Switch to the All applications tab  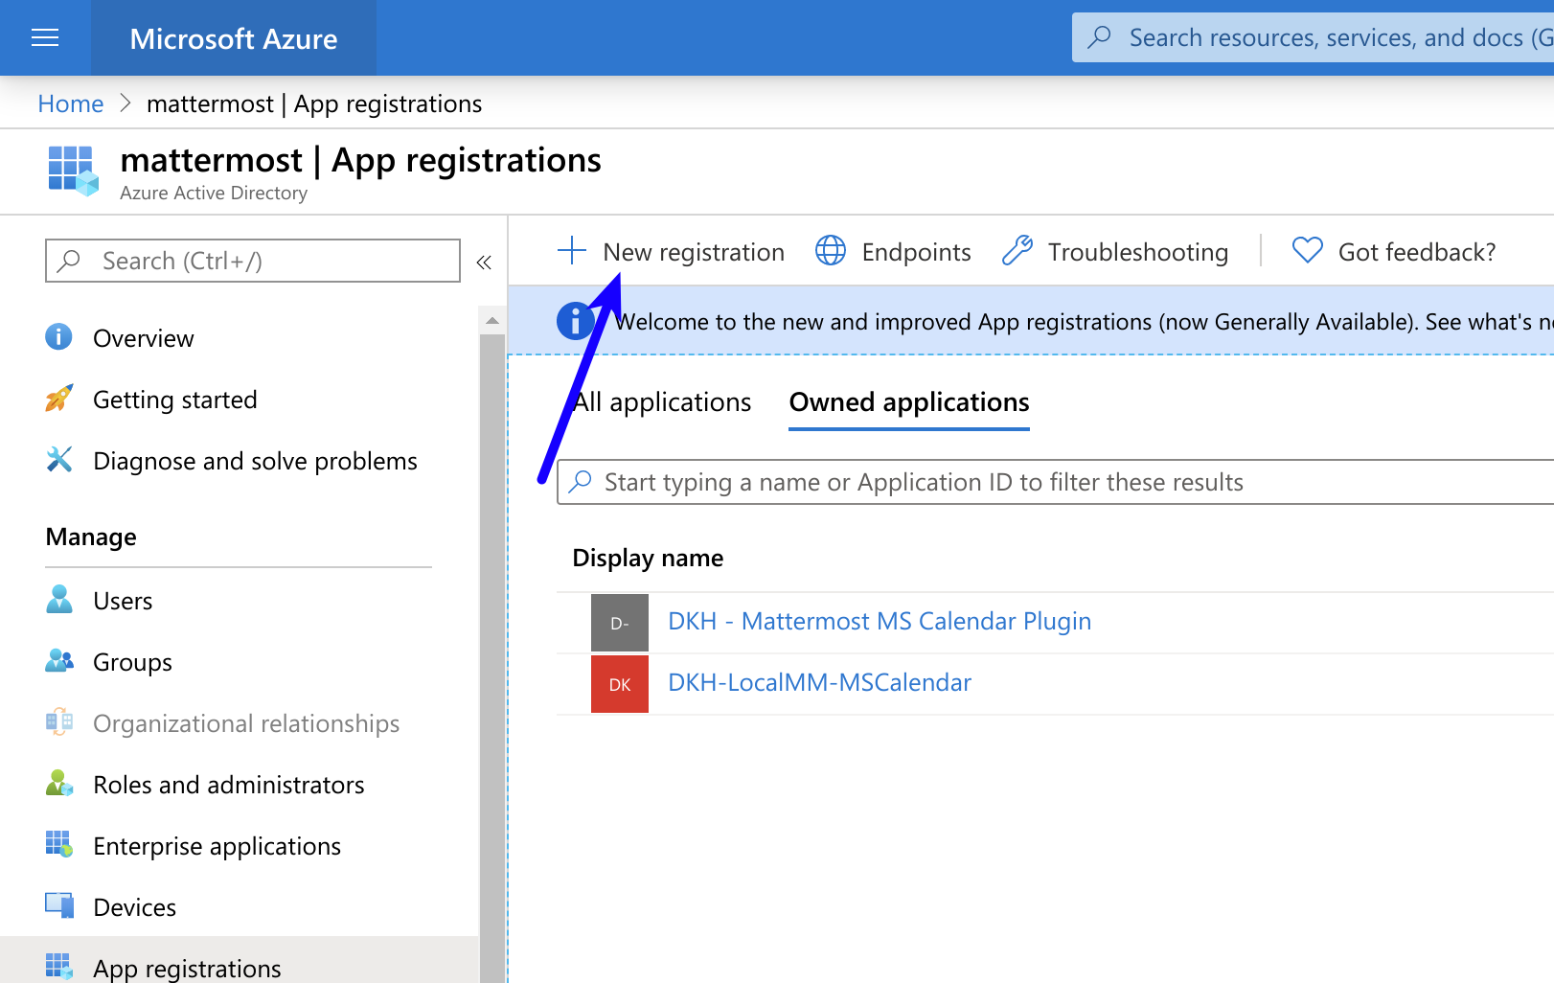tap(660, 401)
